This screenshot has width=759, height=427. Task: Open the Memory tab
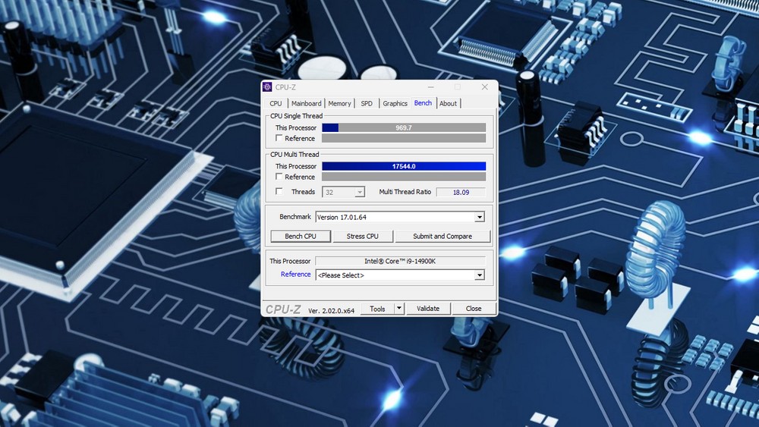coord(339,103)
